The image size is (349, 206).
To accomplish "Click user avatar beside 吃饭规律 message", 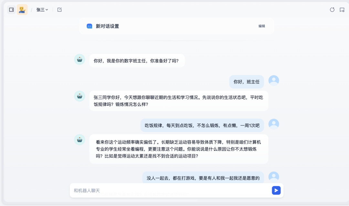I will (274, 124).
